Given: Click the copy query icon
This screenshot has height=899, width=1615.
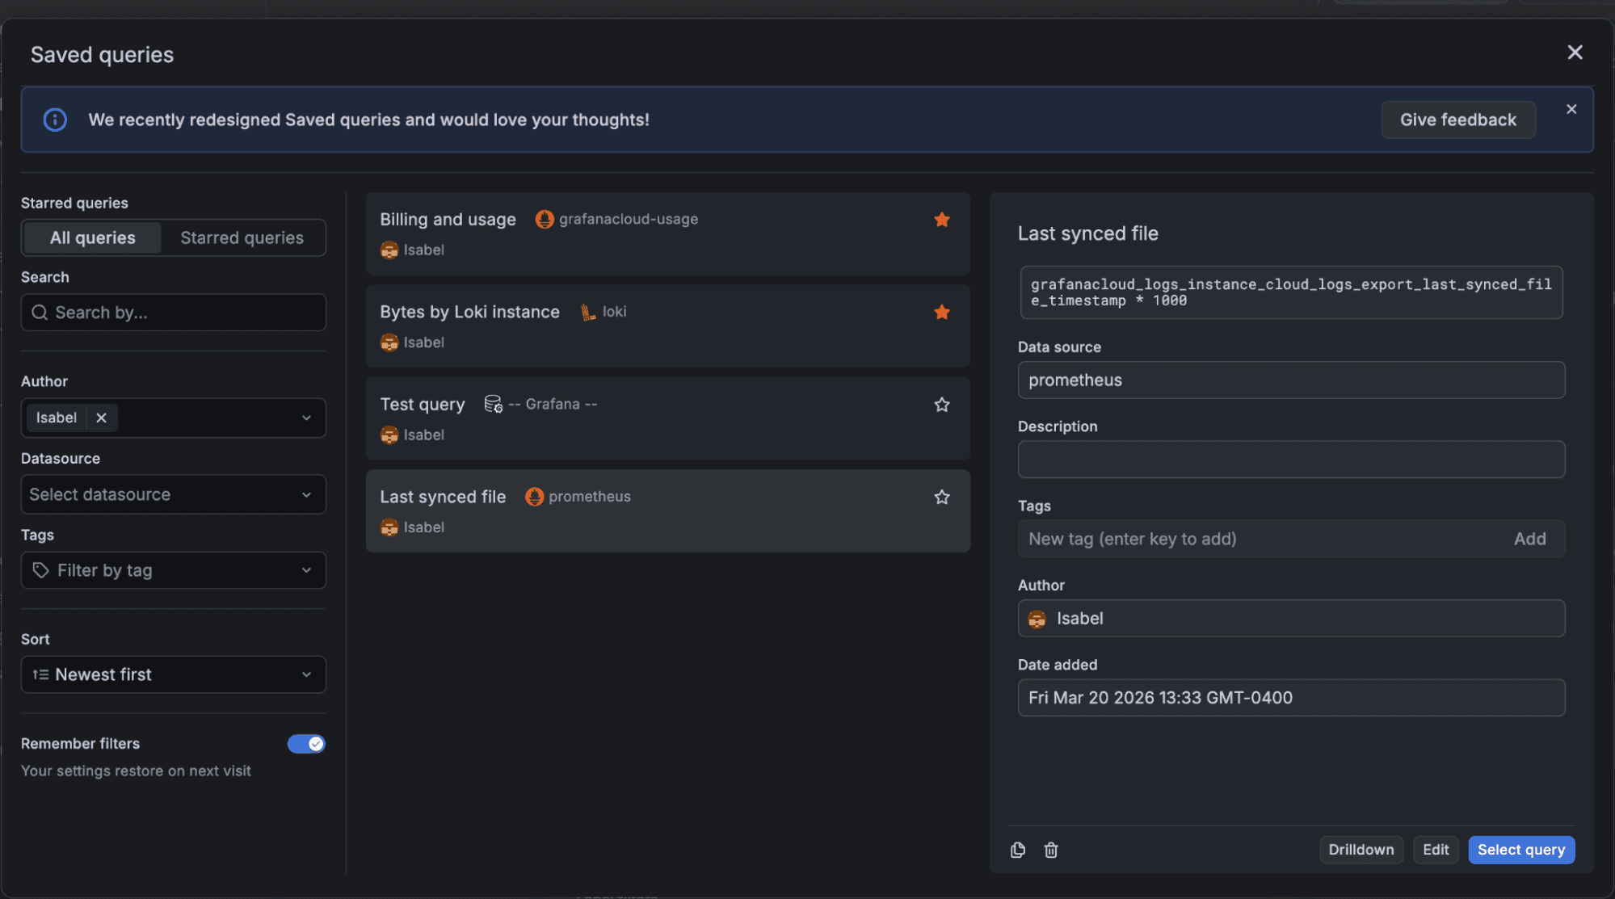Looking at the screenshot, I should tap(1018, 850).
